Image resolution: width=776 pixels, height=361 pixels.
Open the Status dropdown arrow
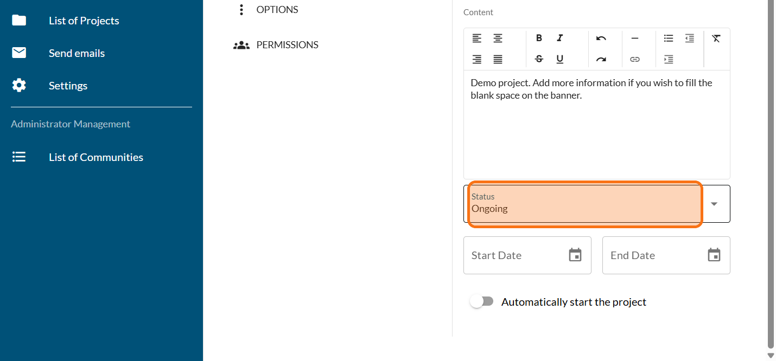[x=714, y=204]
